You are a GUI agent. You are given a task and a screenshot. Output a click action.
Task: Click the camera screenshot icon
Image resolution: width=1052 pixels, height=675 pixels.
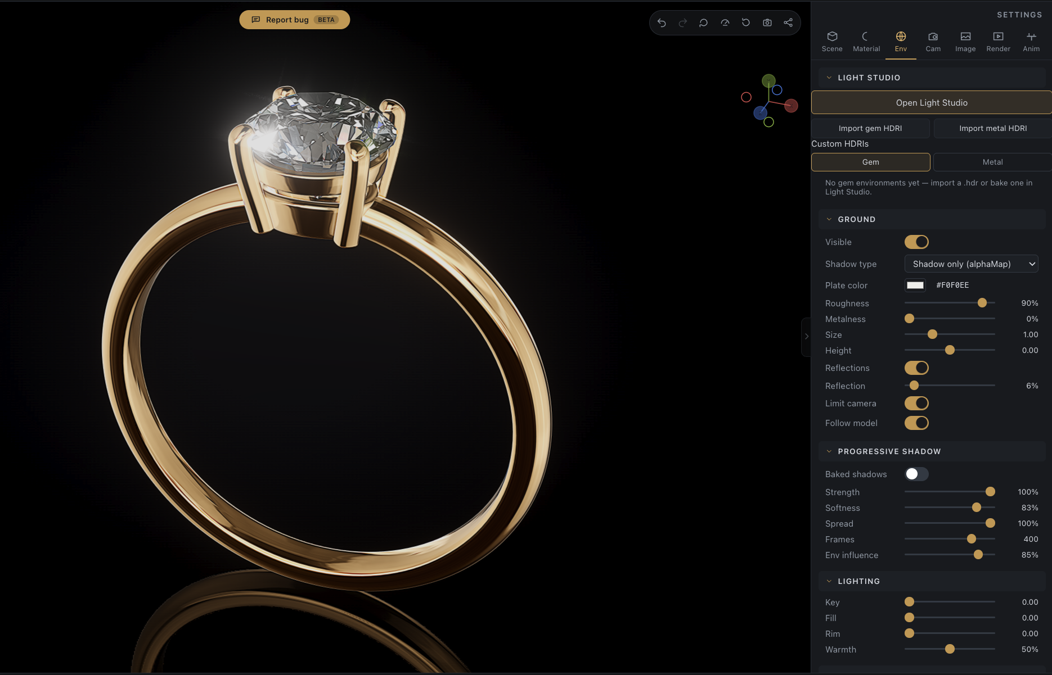pos(767,23)
